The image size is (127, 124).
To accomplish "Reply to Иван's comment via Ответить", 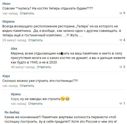I will [x=27, y=13].
